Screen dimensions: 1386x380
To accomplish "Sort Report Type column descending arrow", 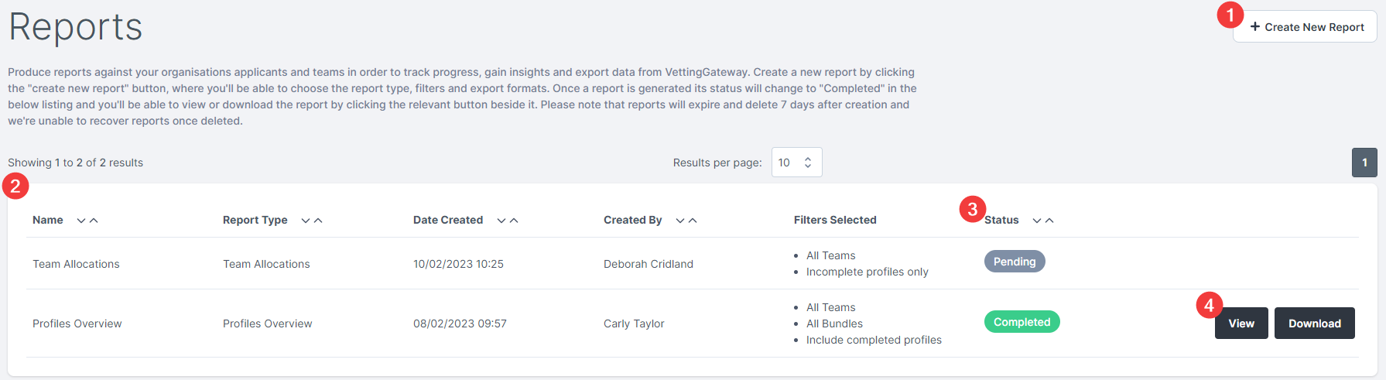I will (x=306, y=221).
